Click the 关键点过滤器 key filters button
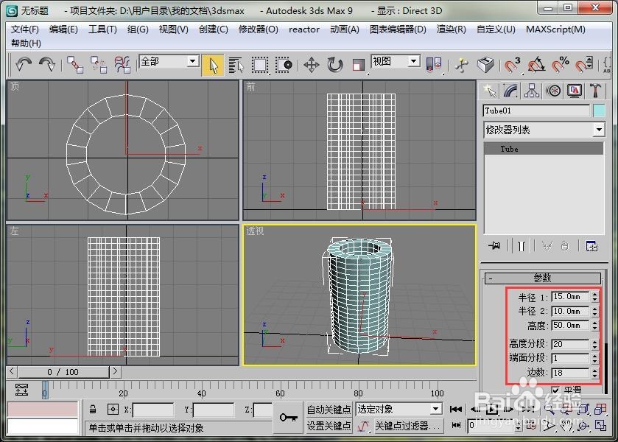This screenshot has width=618, height=442. 404,426
